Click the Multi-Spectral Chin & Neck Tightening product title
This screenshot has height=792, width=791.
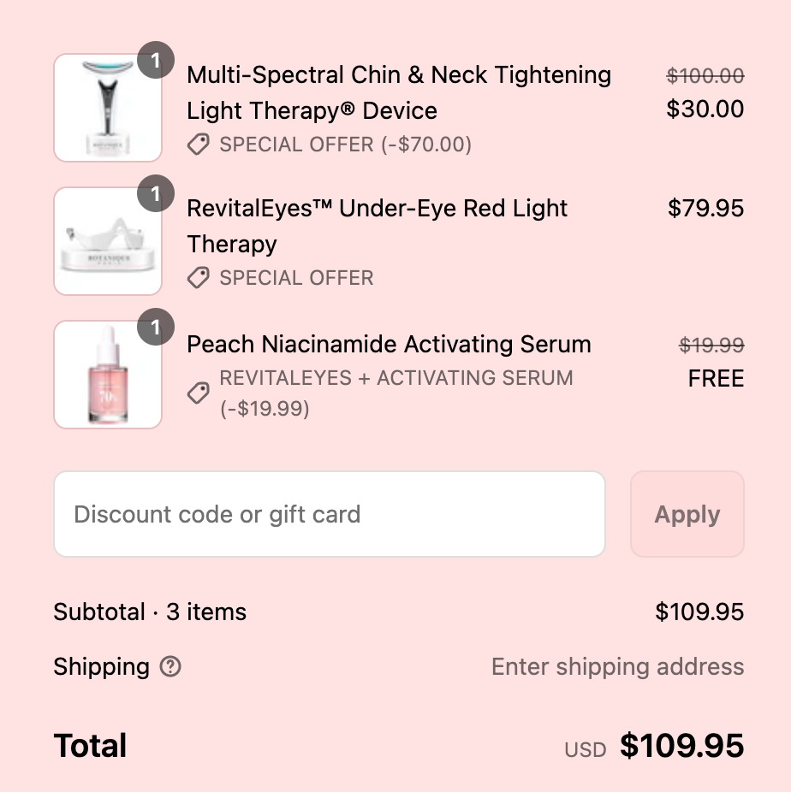point(399,92)
